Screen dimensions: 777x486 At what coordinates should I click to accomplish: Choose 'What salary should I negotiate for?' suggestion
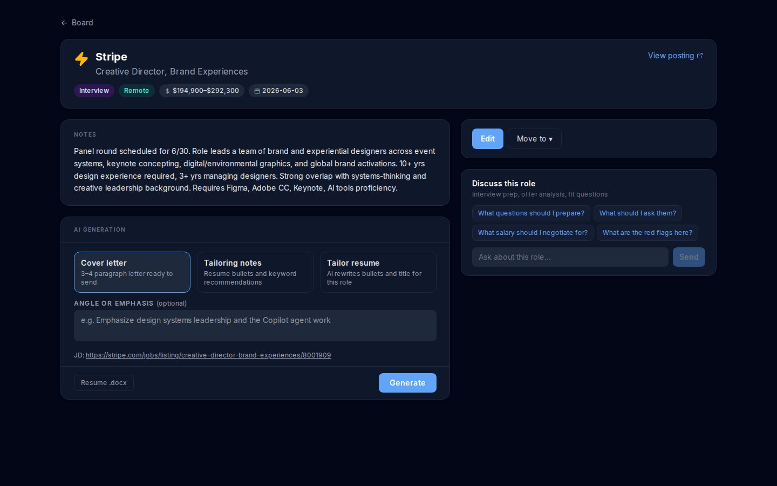click(x=533, y=233)
